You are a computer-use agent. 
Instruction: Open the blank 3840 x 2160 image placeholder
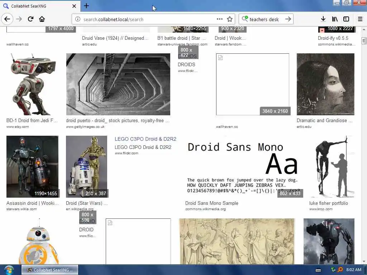253,84
